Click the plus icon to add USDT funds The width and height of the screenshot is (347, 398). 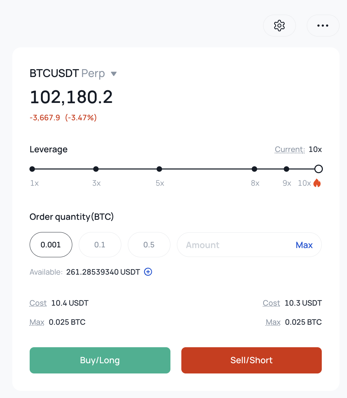[x=148, y=272]
